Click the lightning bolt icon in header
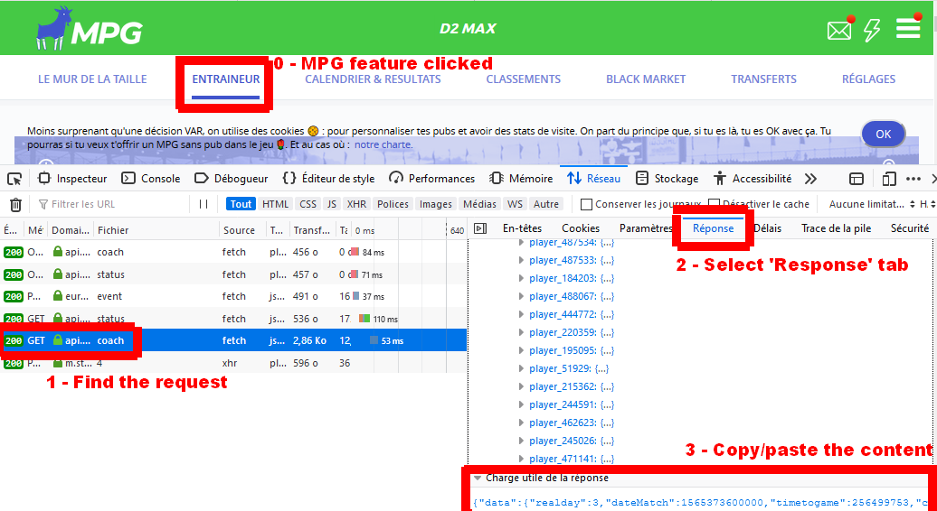This screenshot has width=937, height=511. [872, 30]
